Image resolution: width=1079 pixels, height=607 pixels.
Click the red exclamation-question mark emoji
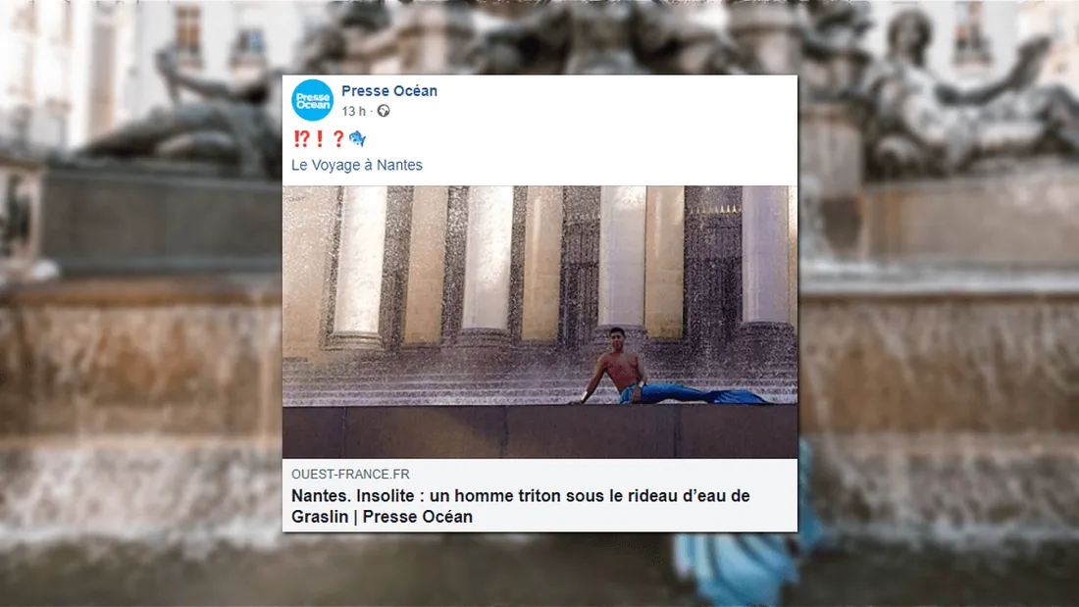(301, 139)
